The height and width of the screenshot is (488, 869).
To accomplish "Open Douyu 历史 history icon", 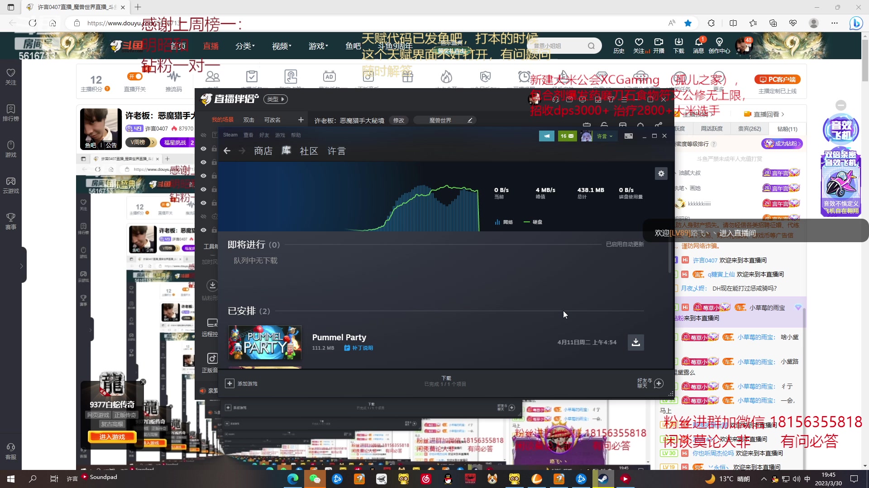I will [619, 45].
